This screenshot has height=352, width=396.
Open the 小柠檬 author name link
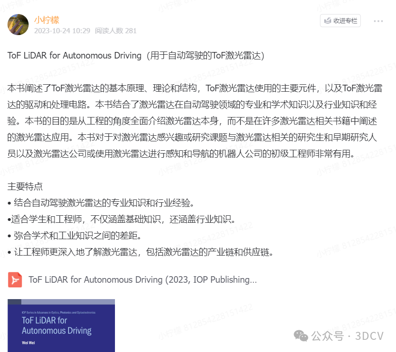[47, 20]
